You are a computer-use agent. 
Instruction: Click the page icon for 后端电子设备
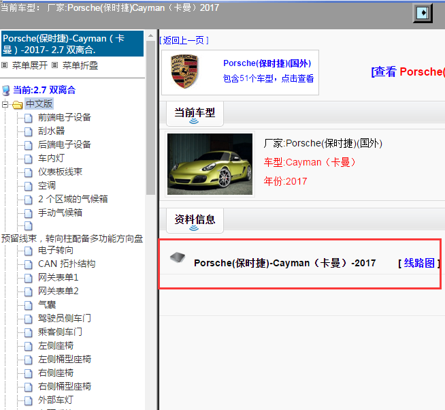[x=28, y=145]
